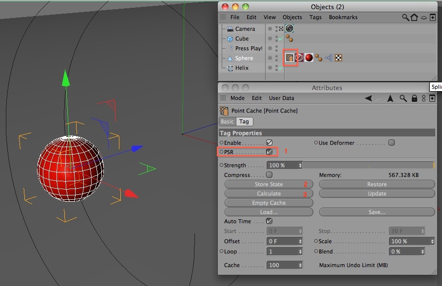Enable the Compress checkbox
Screen dimensions: 442x286
pos(269,175)
